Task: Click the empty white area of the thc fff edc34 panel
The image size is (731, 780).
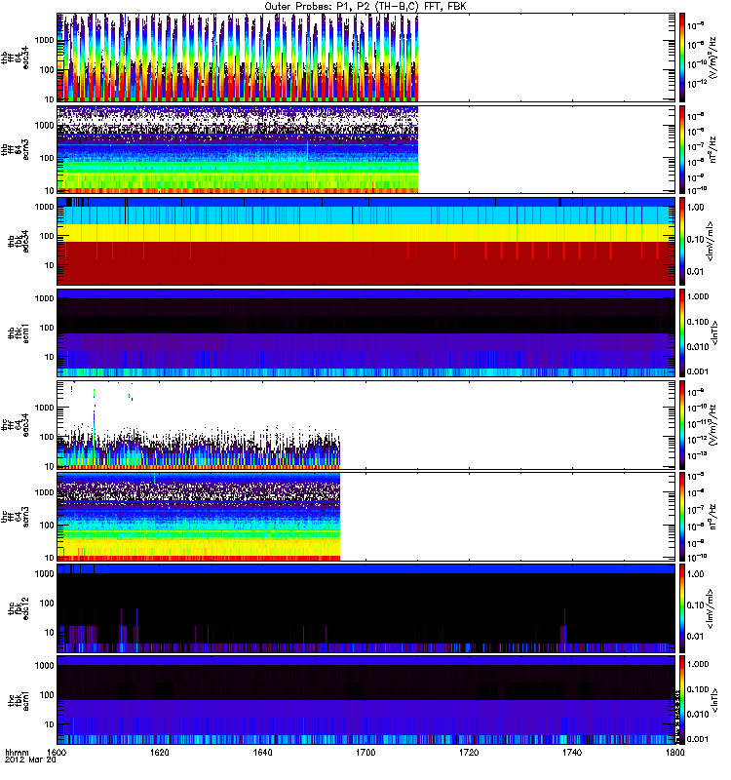Action: [507, 424]
